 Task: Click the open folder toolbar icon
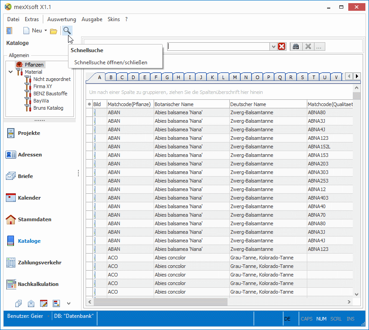54,31
